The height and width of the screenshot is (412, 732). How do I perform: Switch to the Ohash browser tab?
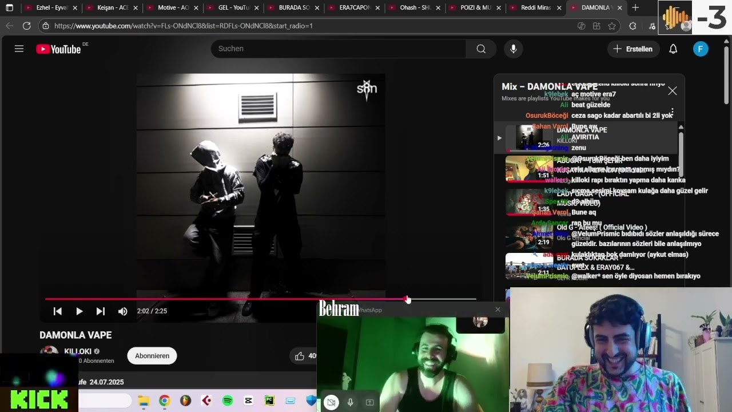(415, 7)
